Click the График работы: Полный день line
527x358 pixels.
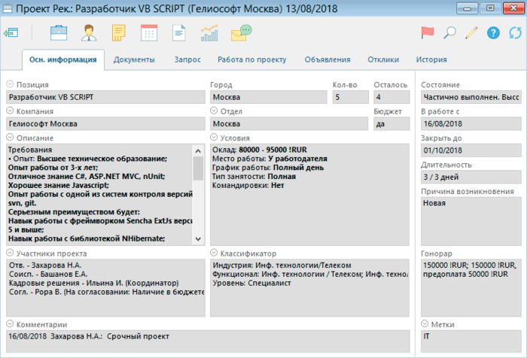click(268, 168)
